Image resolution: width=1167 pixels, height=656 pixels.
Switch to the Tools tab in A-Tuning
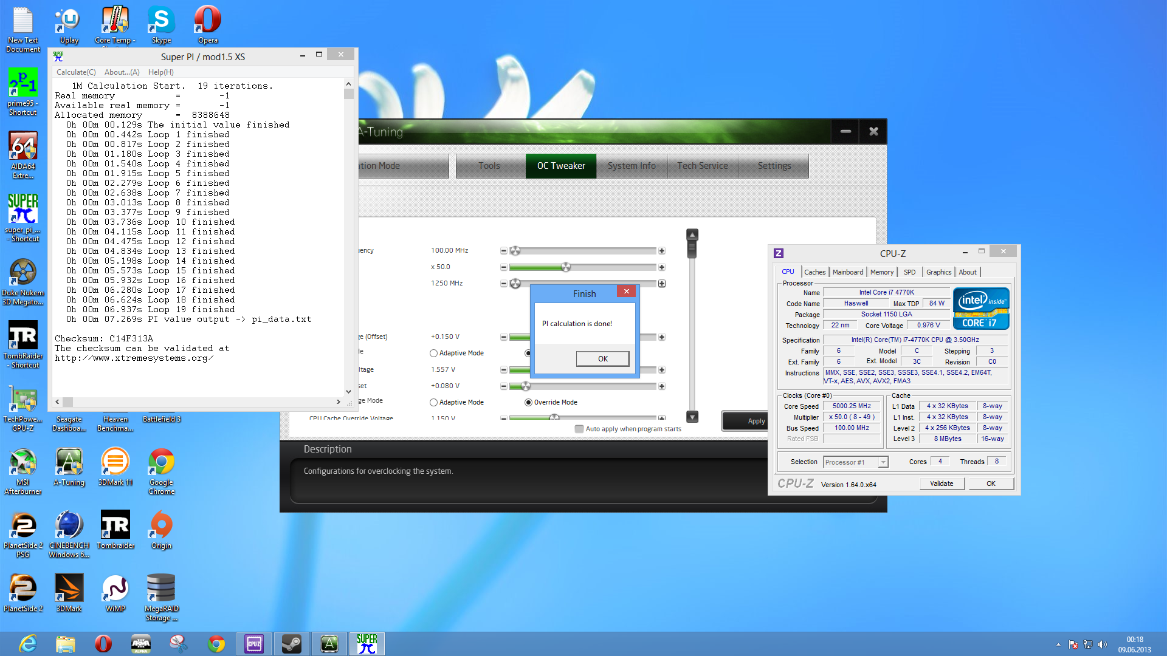pos(489,166)
